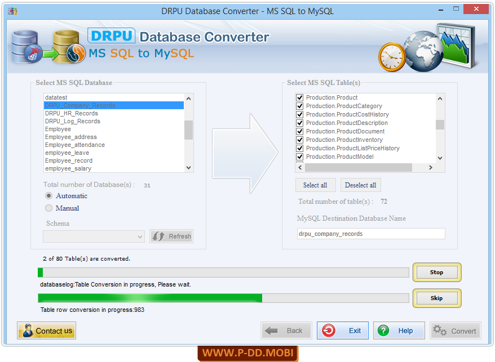Click the table row conversion progress bar
495x362 pixels.
(223, 298)
